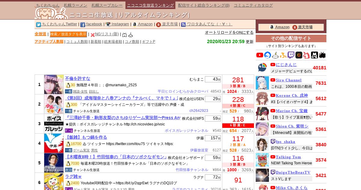
Task: Open the 札幌ラーメン tab
Action: pos(76,5)
